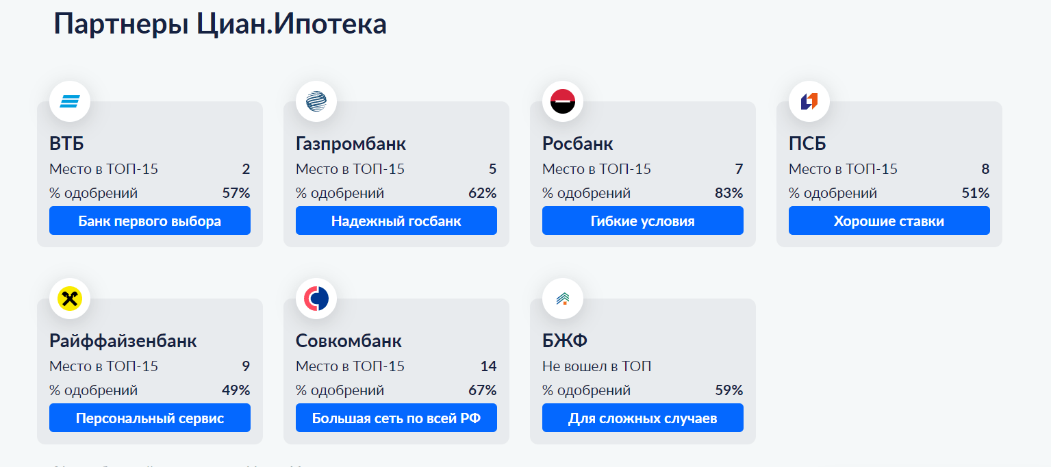Screen dimensions: 1051x467
Task: Click 'Для сложных случаев' on БЖФ card
Action: point(642,418)
